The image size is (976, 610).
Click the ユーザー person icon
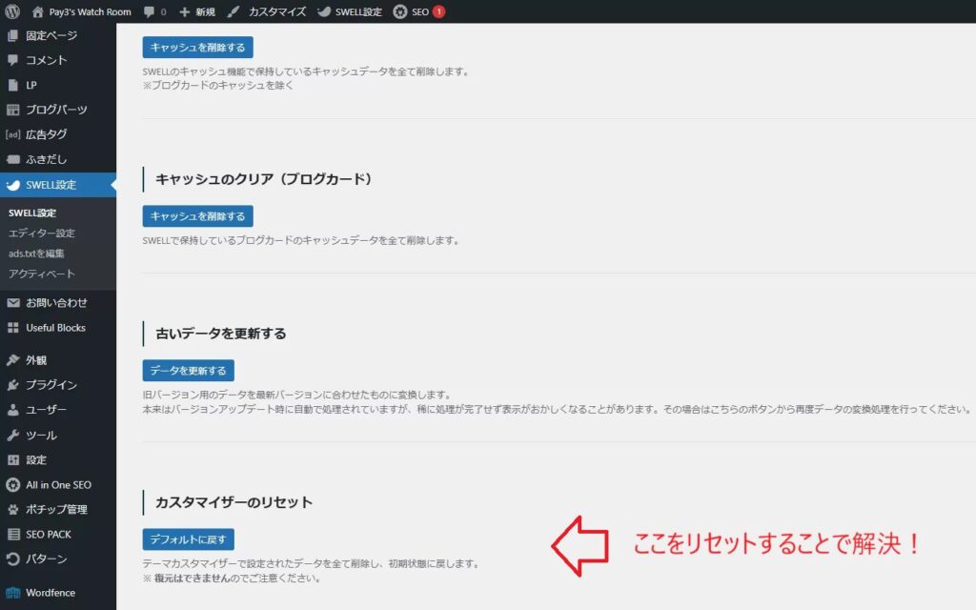pos(12,410)
